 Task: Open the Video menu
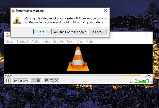click(x=46, y=42)
